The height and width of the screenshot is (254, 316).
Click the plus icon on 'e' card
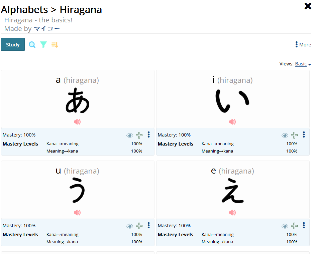[x=294, y=226]
